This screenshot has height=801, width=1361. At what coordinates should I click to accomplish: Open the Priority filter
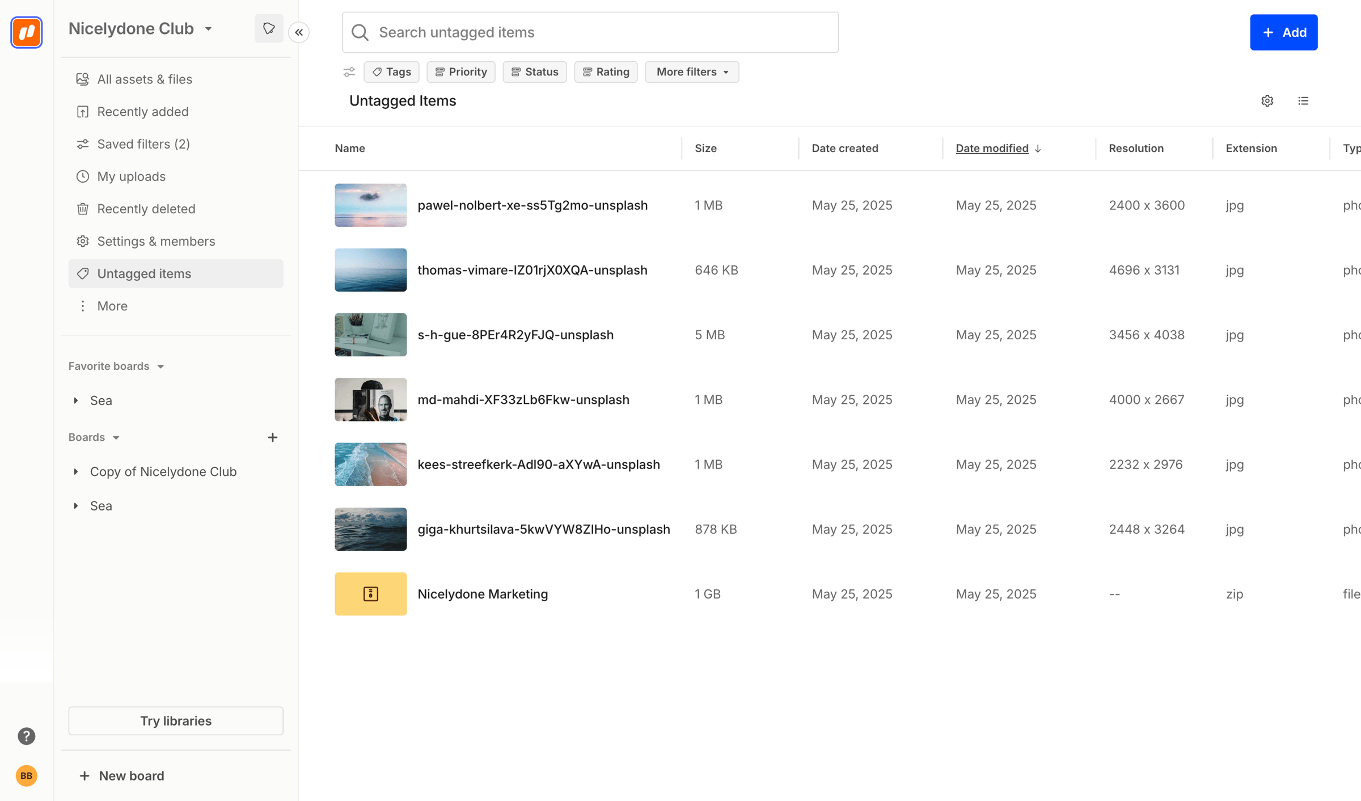coord(461,72)
